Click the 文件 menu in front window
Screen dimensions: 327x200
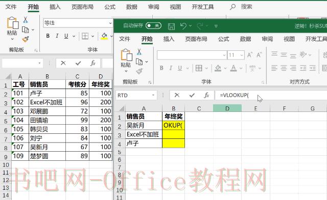click(x=125, y=39)
